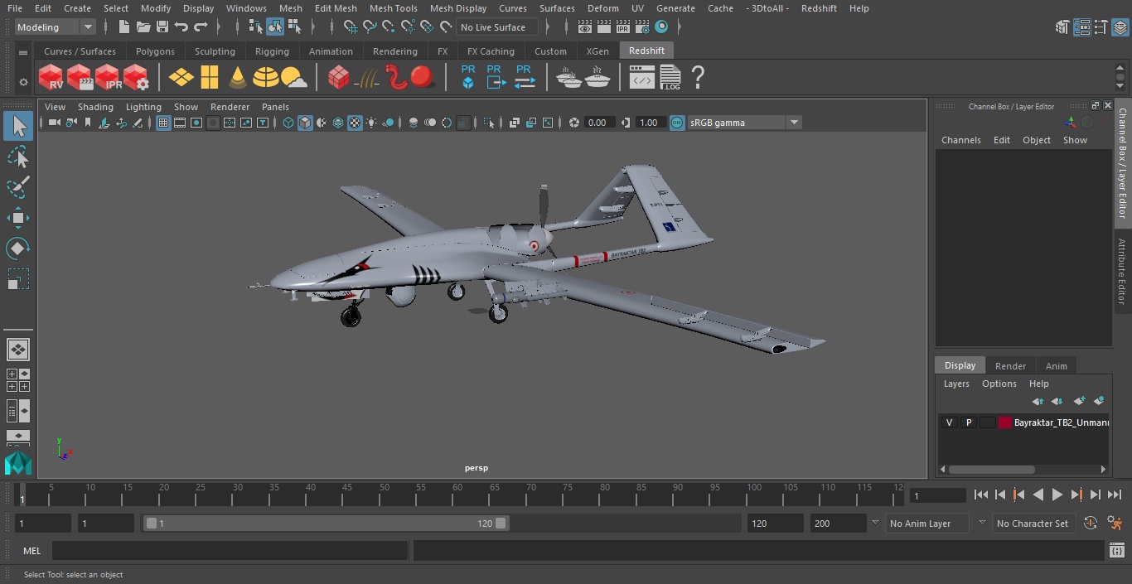Open the Mesh Tools menu

393,8
